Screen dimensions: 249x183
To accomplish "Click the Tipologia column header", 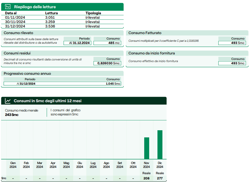I will point(93,13).
